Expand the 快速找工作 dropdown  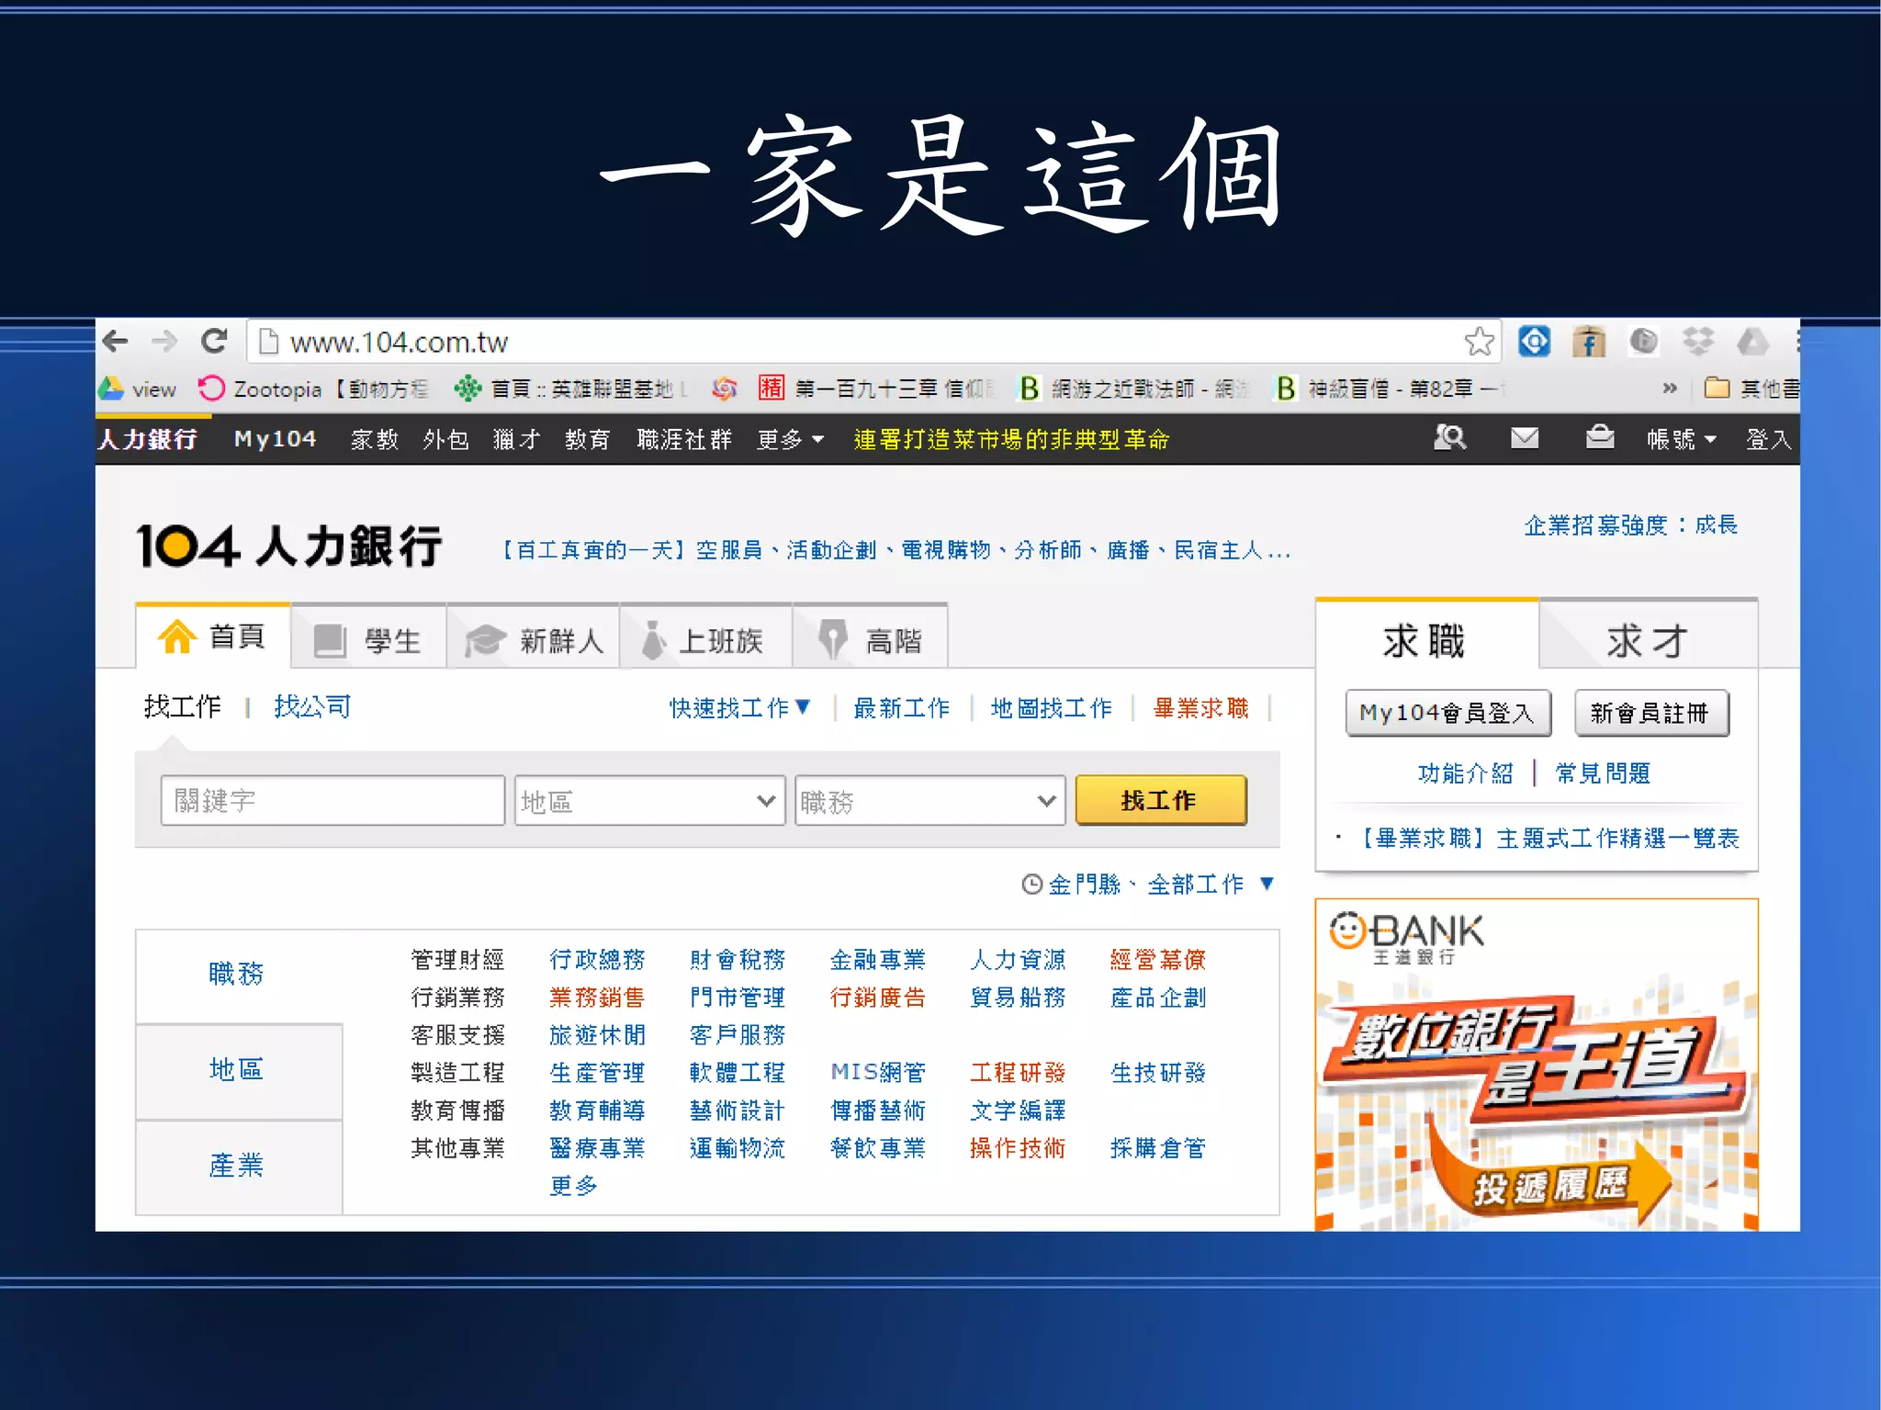(x=740, y=707)
